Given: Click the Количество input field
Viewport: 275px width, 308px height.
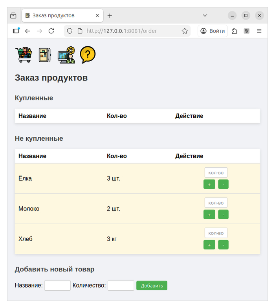Looking at the screenshot, I should (x=121, y=285).
